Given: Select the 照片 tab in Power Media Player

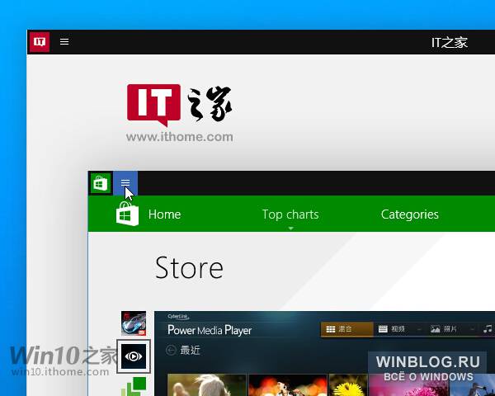Looking at the screenshot, I should (444, 329).
